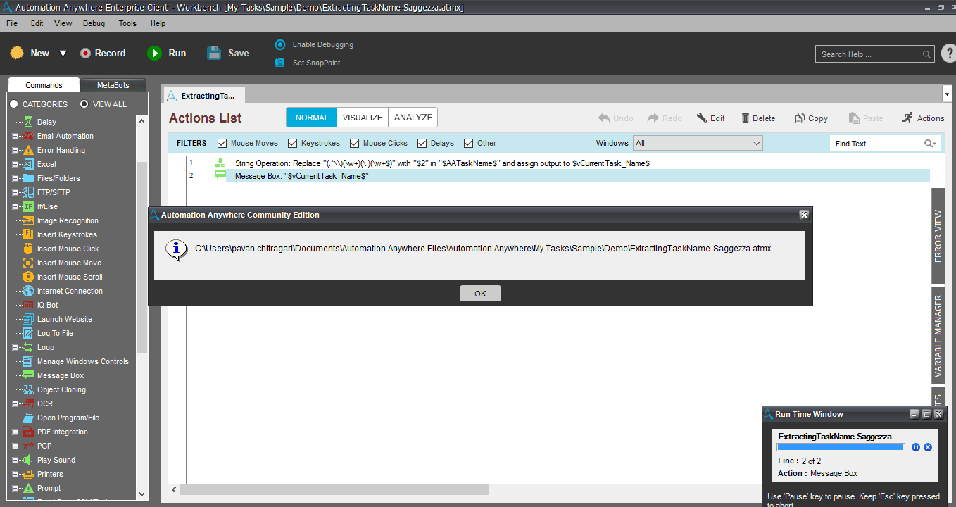Click the Insert Mouse Scroll icon
Image resolution: width=956 pixels, height=507 pixels.
coord(28,277)
